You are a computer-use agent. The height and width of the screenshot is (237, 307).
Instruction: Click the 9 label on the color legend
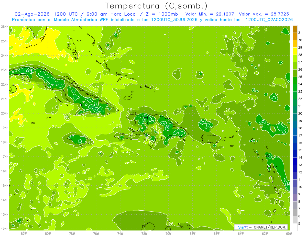(x=299, y=194)
